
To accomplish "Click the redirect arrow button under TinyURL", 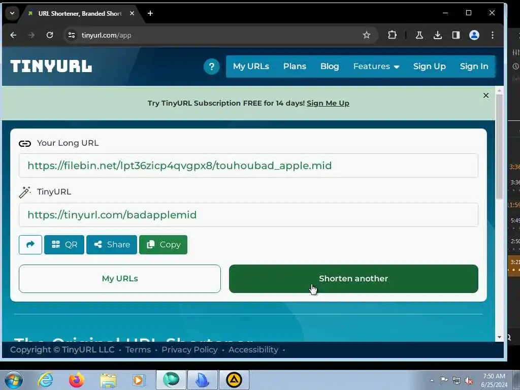I will point(30,245).
